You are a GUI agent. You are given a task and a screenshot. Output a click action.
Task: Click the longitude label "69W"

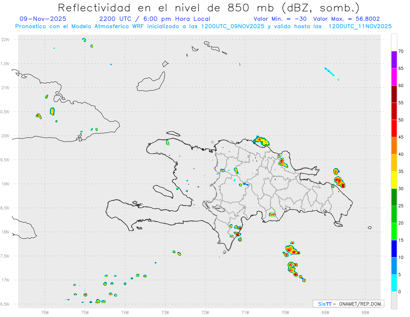coord(325,312)
